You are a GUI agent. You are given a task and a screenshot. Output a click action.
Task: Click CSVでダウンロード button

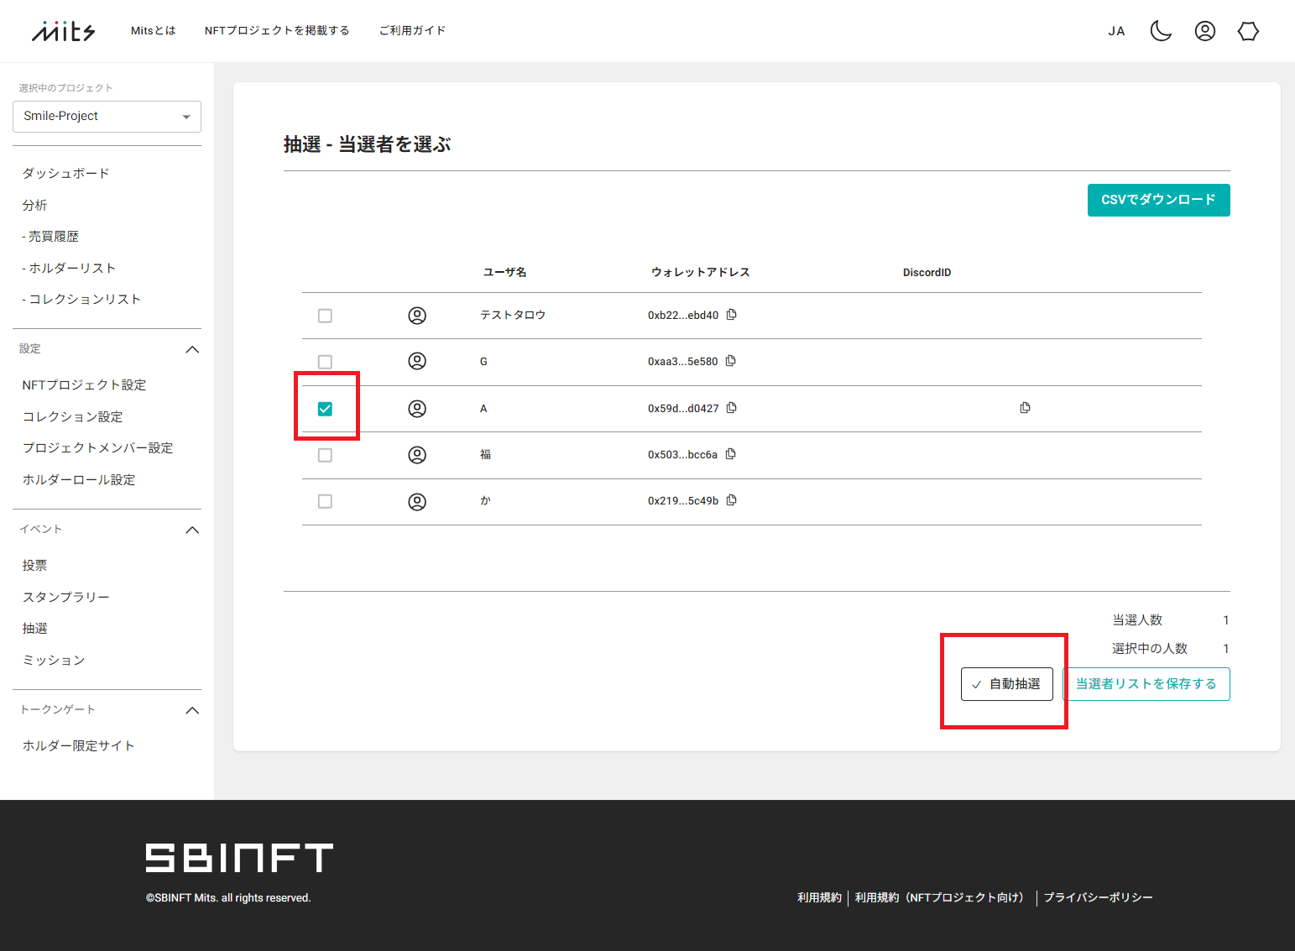click(x=1158, y=200)
